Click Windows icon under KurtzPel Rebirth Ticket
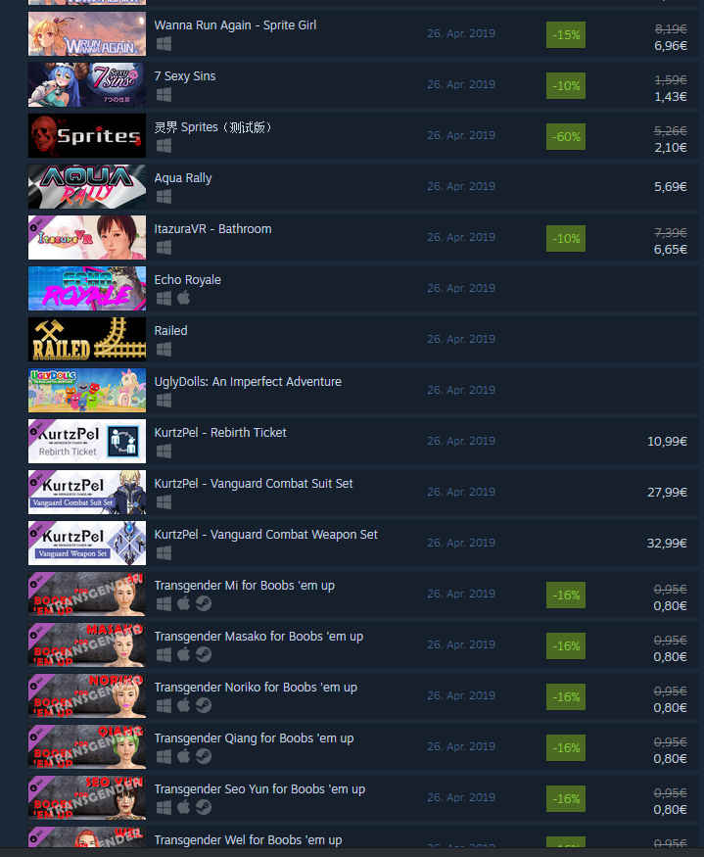704x857 pixels. tap(164, 451)
